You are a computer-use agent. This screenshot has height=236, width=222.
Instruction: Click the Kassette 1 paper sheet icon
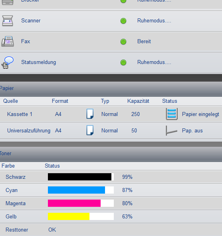[90, 114]
